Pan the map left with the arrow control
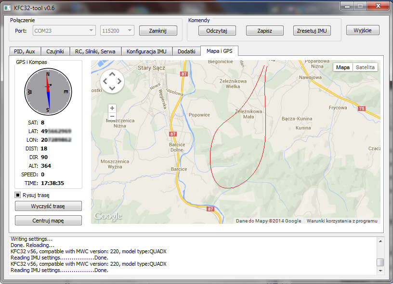Viewport: 393px width, 284px height. coord(105,81)
